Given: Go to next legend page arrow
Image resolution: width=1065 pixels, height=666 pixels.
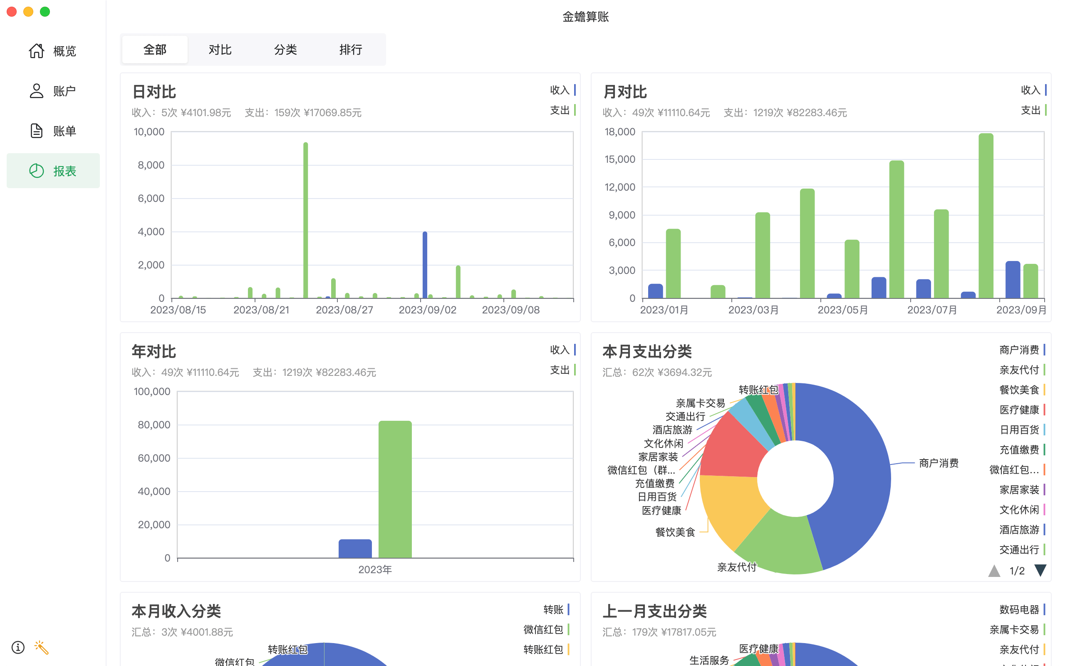Looking at the screenshot, I should (1040, 570).
